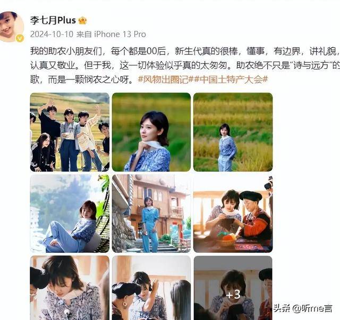This screenshot has width=340, height=320.
Task: Click the yellow verified V badge
Action: point(20,38)
